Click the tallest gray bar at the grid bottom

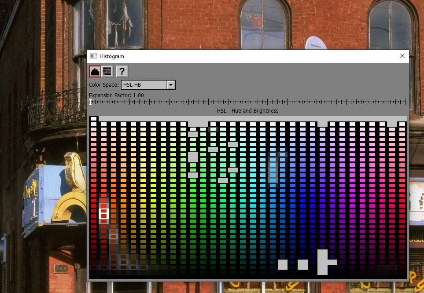(x=322, y=262)
